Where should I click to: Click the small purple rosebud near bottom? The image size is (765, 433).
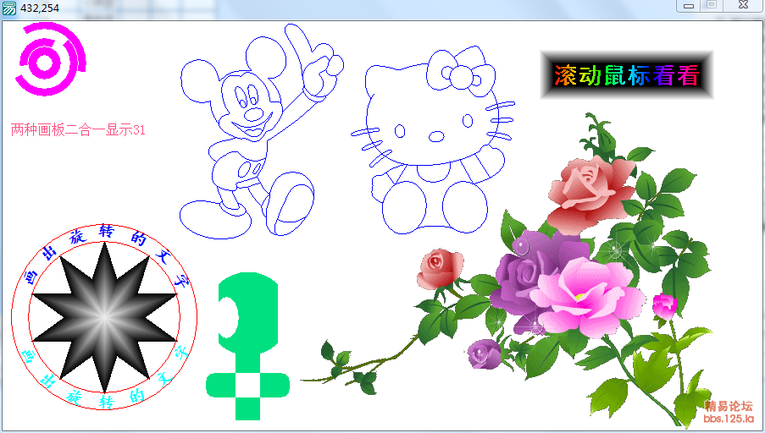click(x=485, y=354)
